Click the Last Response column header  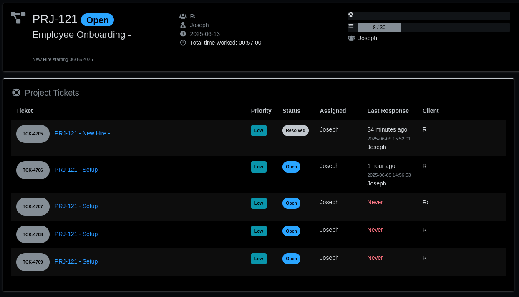point(388,111)
